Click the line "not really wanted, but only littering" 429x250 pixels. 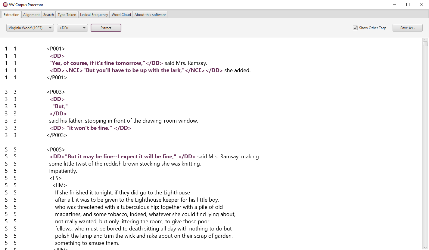pos(132,222)
